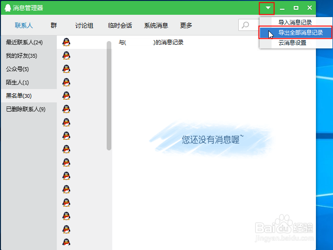Choose 导出全部消息记录 from the menu
The width and height of the screenshot is (333, 250).
click(x=296, y=32)
